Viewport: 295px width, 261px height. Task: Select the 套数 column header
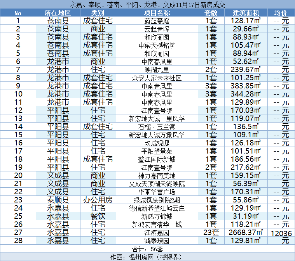tap(211, 13)
